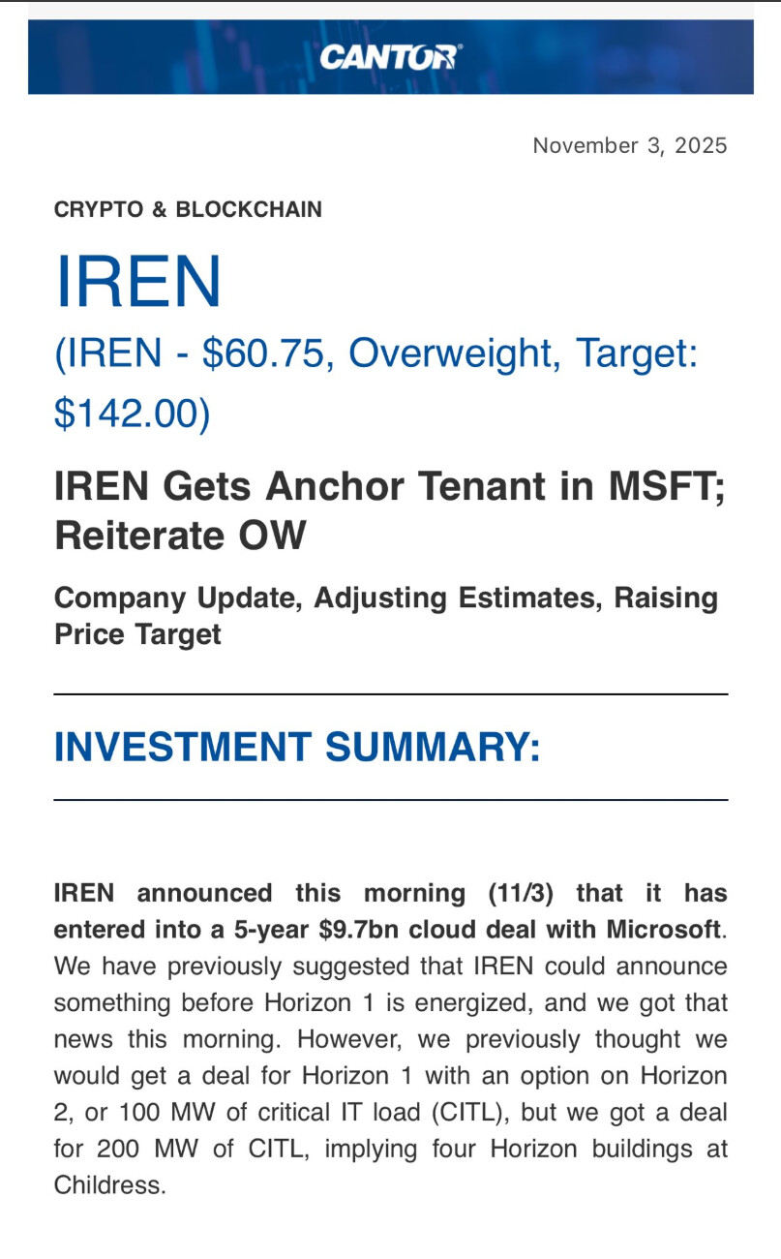Click the Cantor logo in the header
This screenshot has width=781, height=1259.
click(x=390, y=57)
